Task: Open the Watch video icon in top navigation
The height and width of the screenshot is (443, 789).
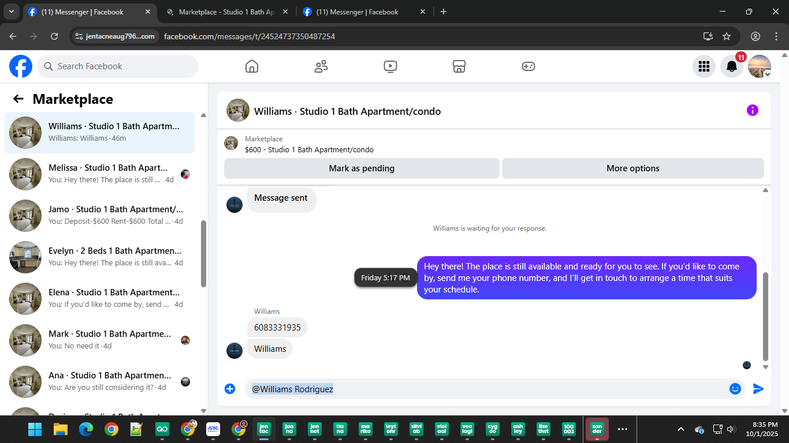Action: (390, 66)
